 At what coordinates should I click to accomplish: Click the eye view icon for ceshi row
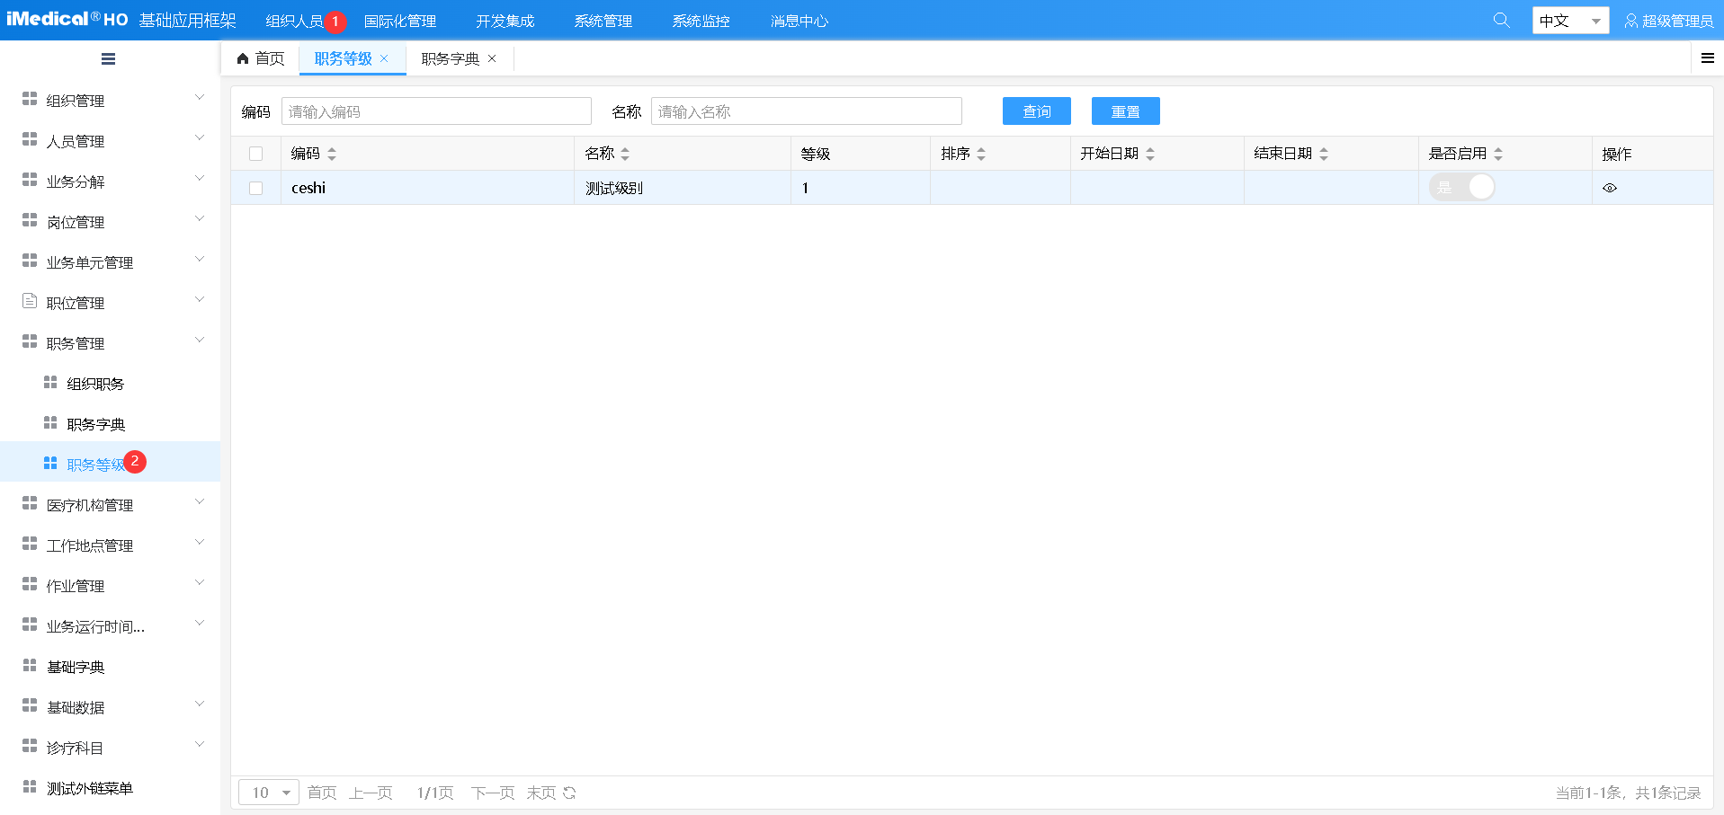pyautogui.click(x=1610, y=188)
